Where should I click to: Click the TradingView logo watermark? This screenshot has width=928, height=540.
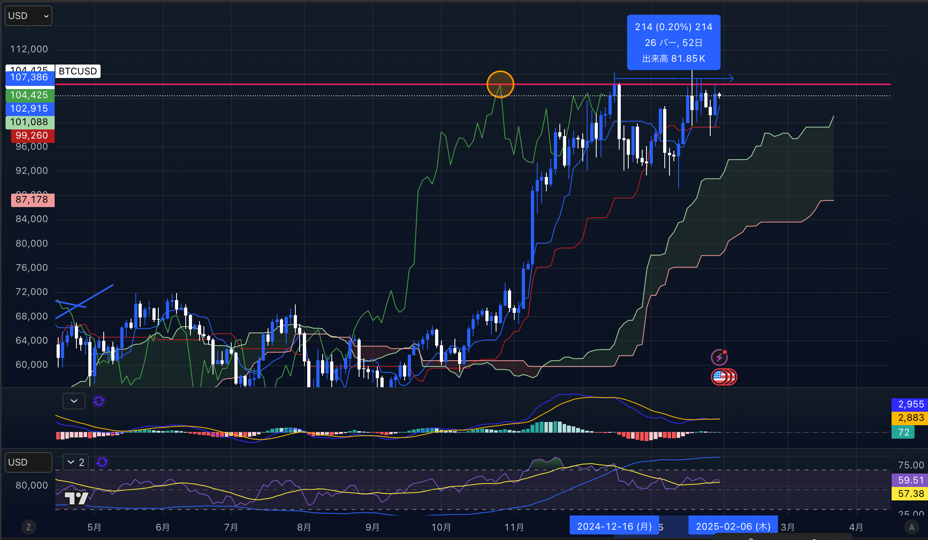pos(76,498)
